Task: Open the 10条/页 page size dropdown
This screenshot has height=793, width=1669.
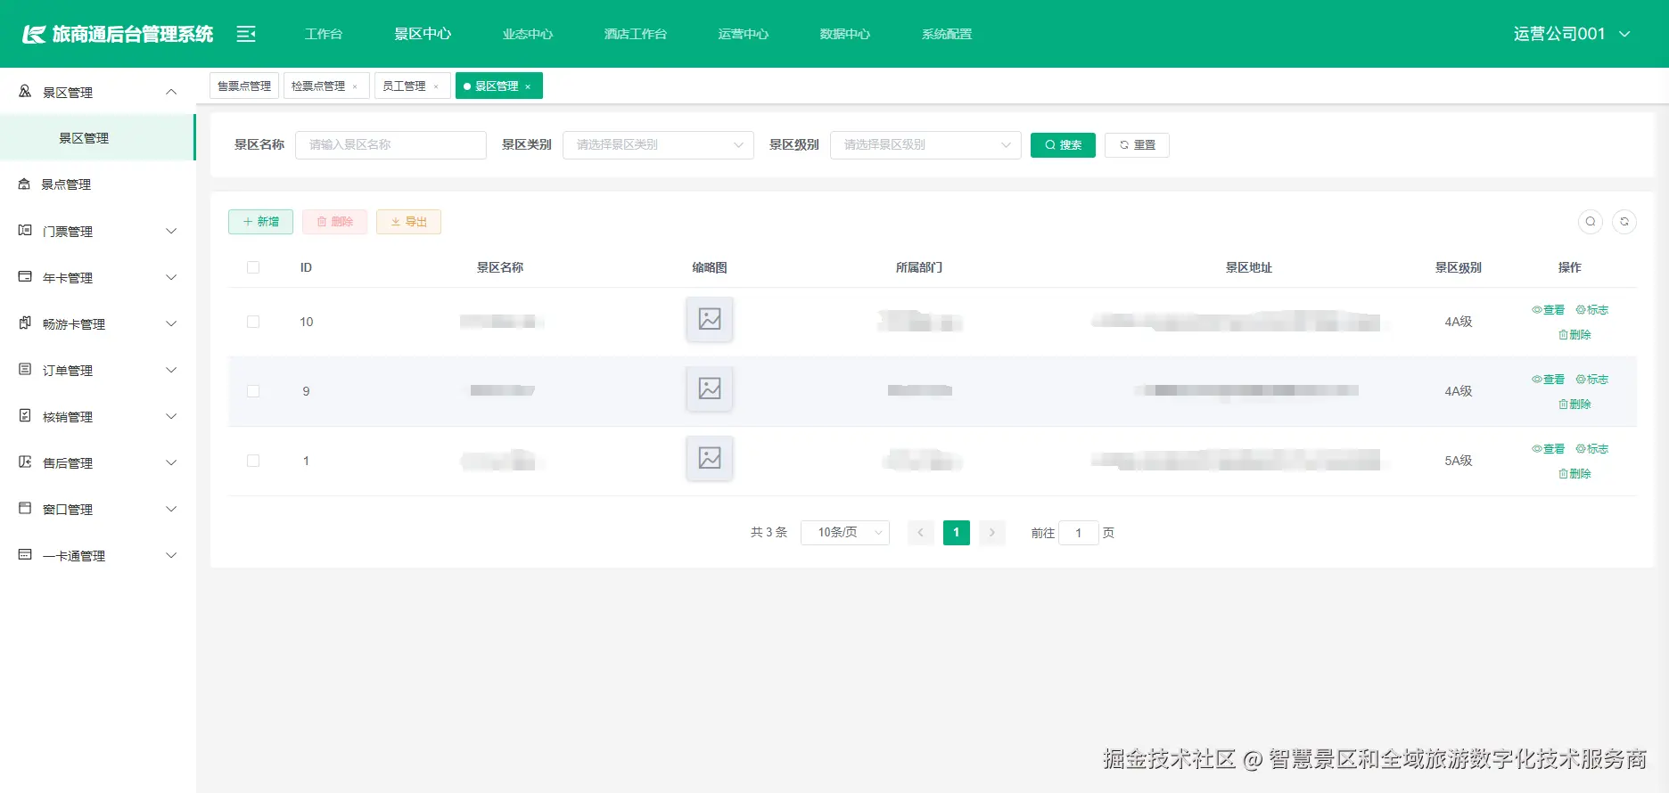Action: [845, 533]
